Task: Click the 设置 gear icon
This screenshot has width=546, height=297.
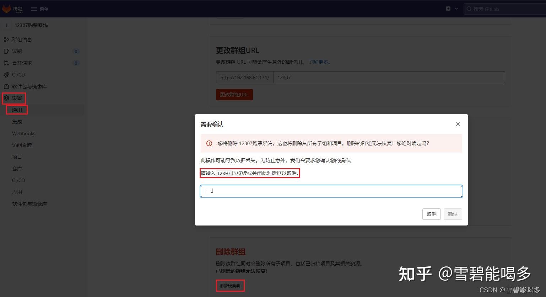Action: [x=6, y=98]
